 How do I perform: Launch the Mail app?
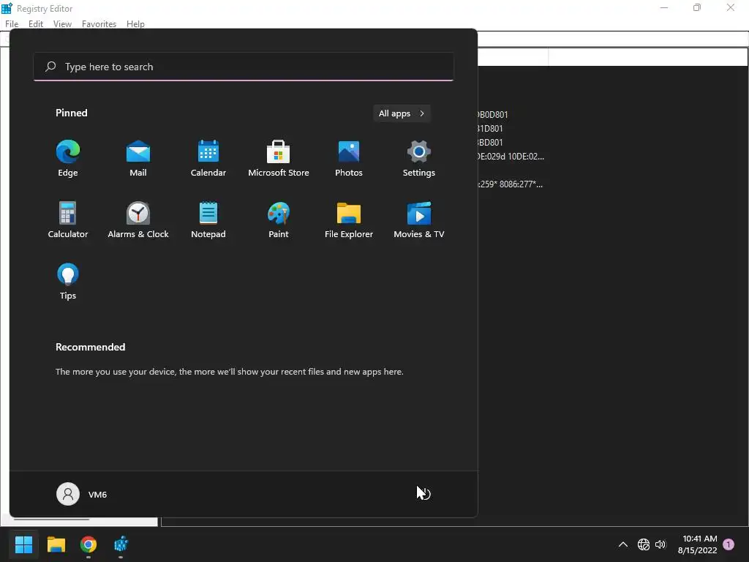pyautogui.click(x=138, y=159)
